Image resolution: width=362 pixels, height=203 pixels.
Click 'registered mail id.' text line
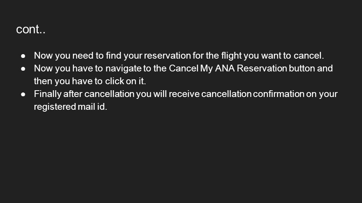[x=71, y=107]
